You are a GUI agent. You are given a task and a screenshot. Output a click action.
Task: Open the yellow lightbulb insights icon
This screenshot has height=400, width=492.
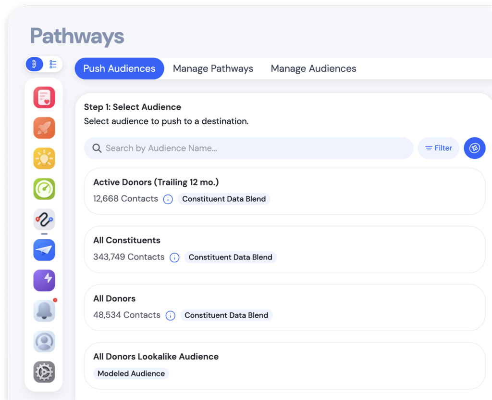(x=44, y=158)
